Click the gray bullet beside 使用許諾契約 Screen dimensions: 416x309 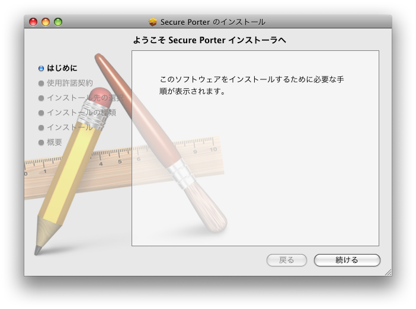coord(41,83)
